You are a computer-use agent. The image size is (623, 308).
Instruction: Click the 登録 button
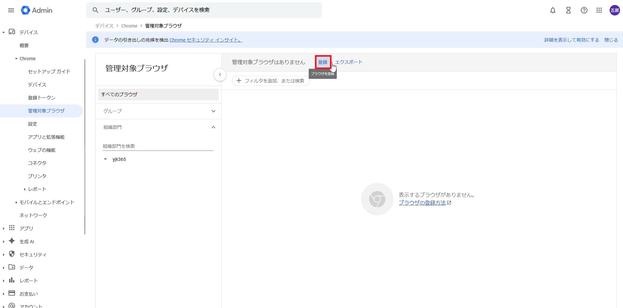323,62
